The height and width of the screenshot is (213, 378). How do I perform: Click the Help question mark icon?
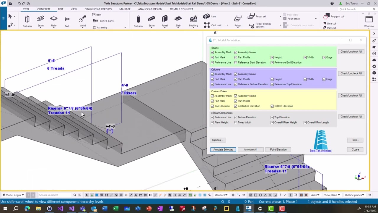pos(332,4)
